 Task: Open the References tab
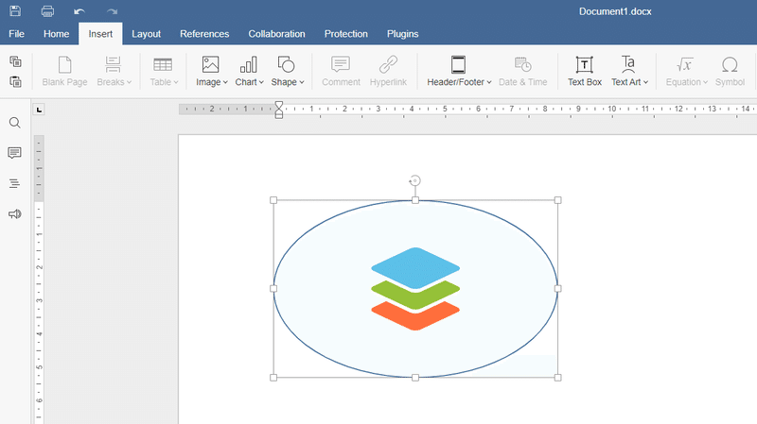pyautogui.click(x=204, y=34)
